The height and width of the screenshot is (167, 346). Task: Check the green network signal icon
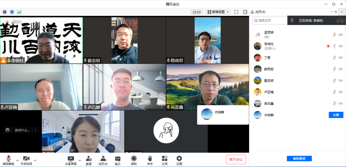19,12
